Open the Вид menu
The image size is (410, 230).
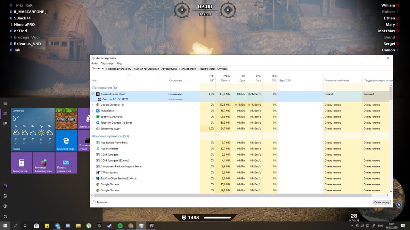[x=119, y=64]
